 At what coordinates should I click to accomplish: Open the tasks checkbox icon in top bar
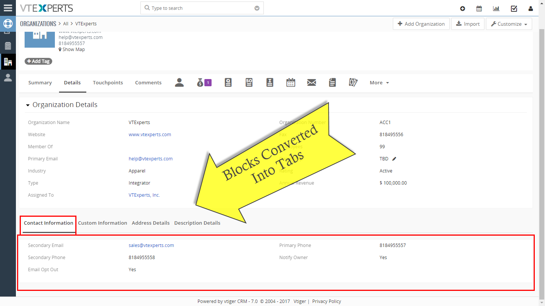coord(514,8)
